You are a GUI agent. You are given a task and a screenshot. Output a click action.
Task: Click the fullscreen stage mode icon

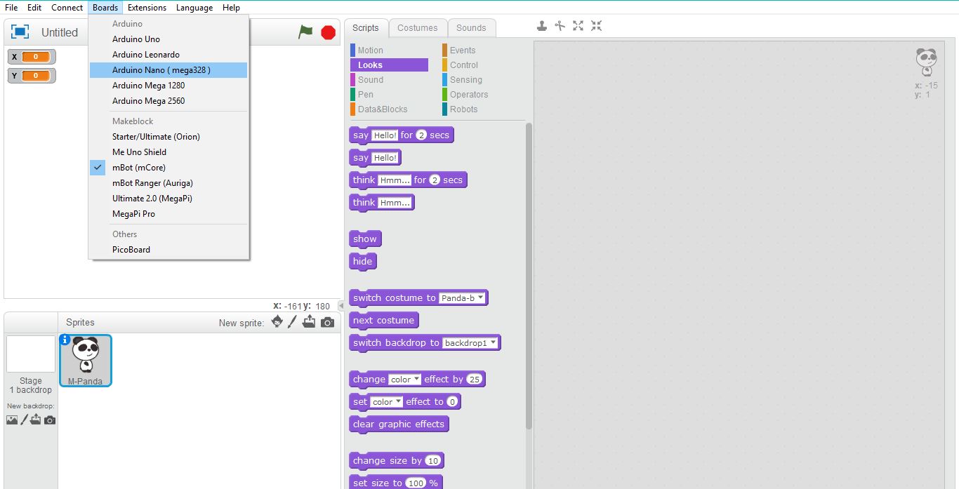tap(20, 32)
